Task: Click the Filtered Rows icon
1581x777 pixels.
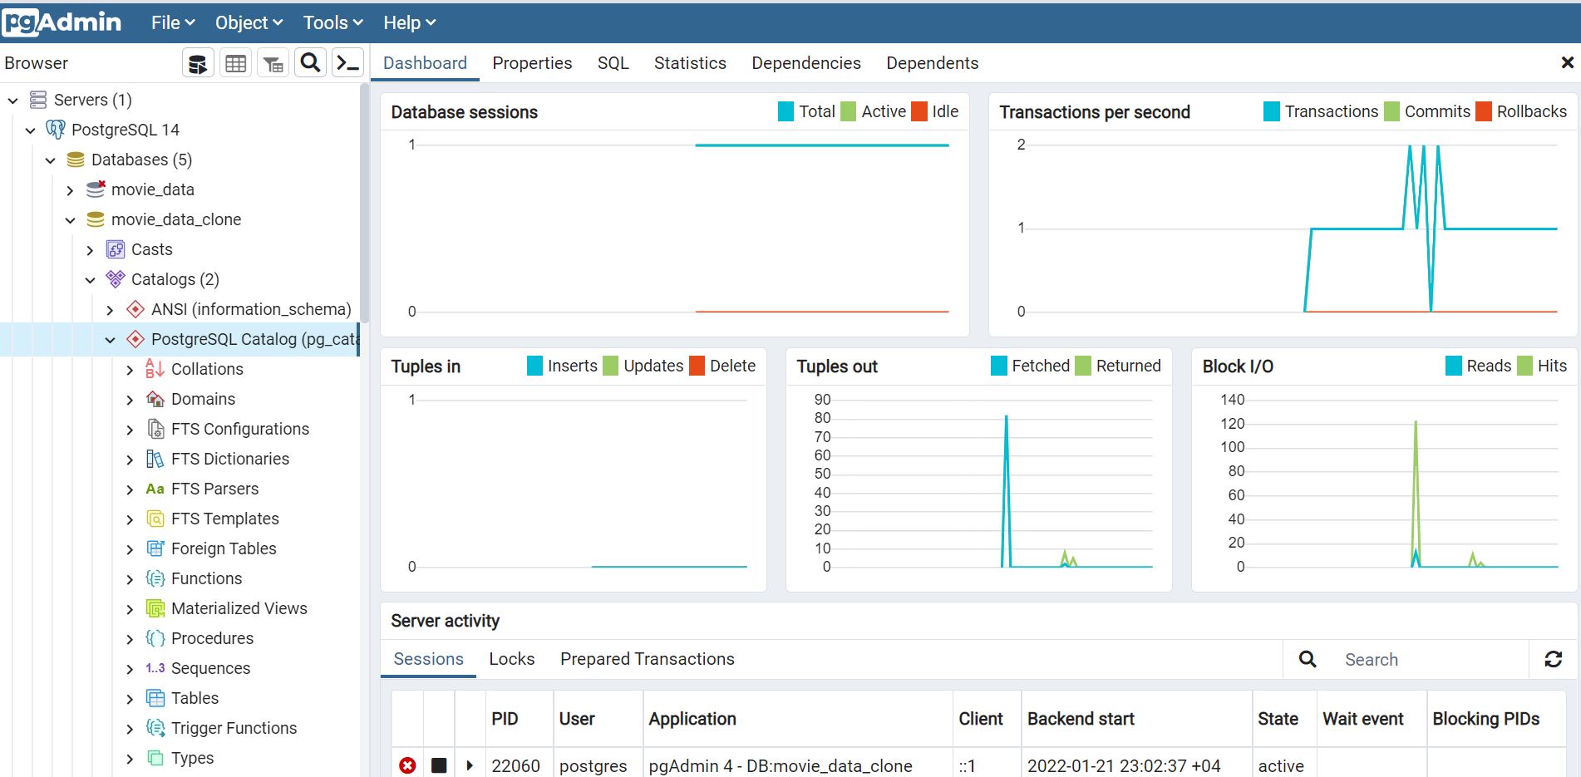Action: pos(273,63)
